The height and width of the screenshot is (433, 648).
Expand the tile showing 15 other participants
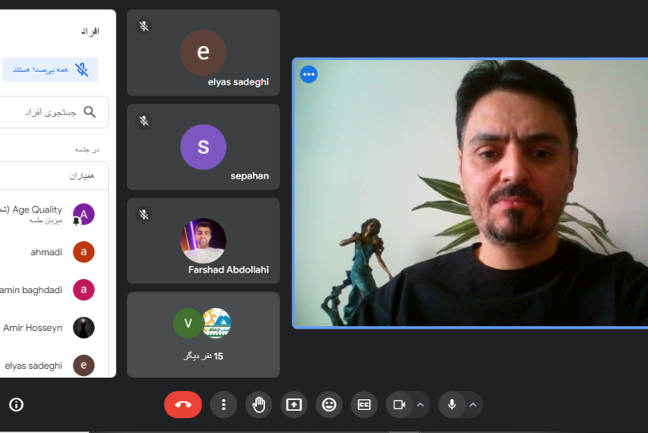pos(203,334)
